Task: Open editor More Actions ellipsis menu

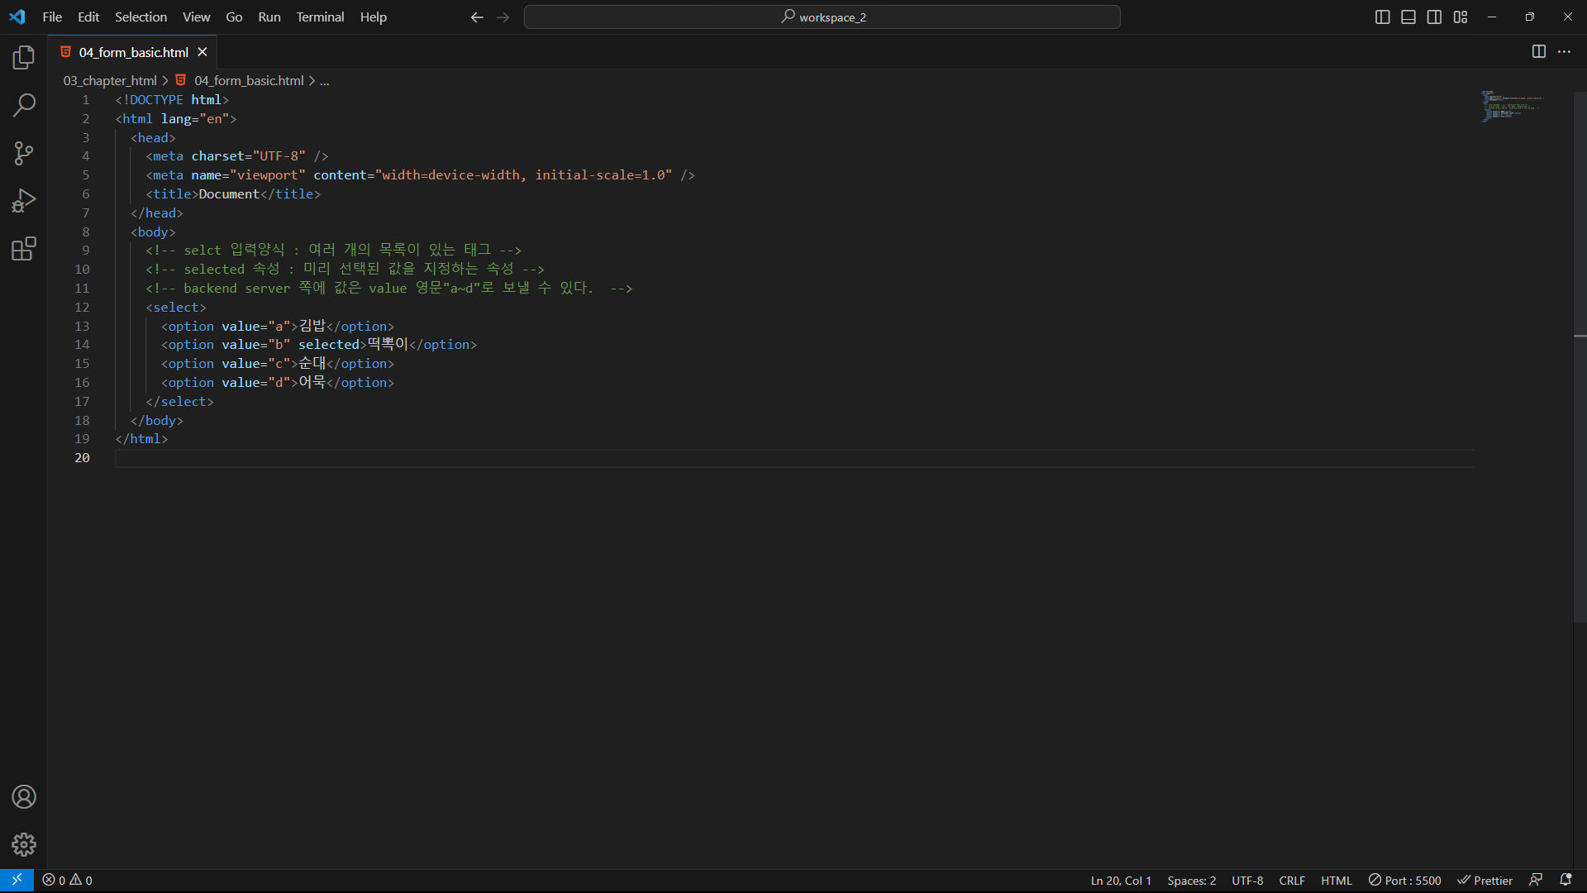Action: (1565, 51)
